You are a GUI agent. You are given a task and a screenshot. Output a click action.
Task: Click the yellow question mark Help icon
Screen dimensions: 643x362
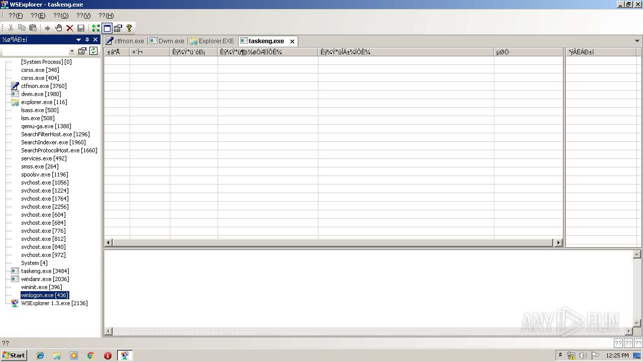[129, 28]
